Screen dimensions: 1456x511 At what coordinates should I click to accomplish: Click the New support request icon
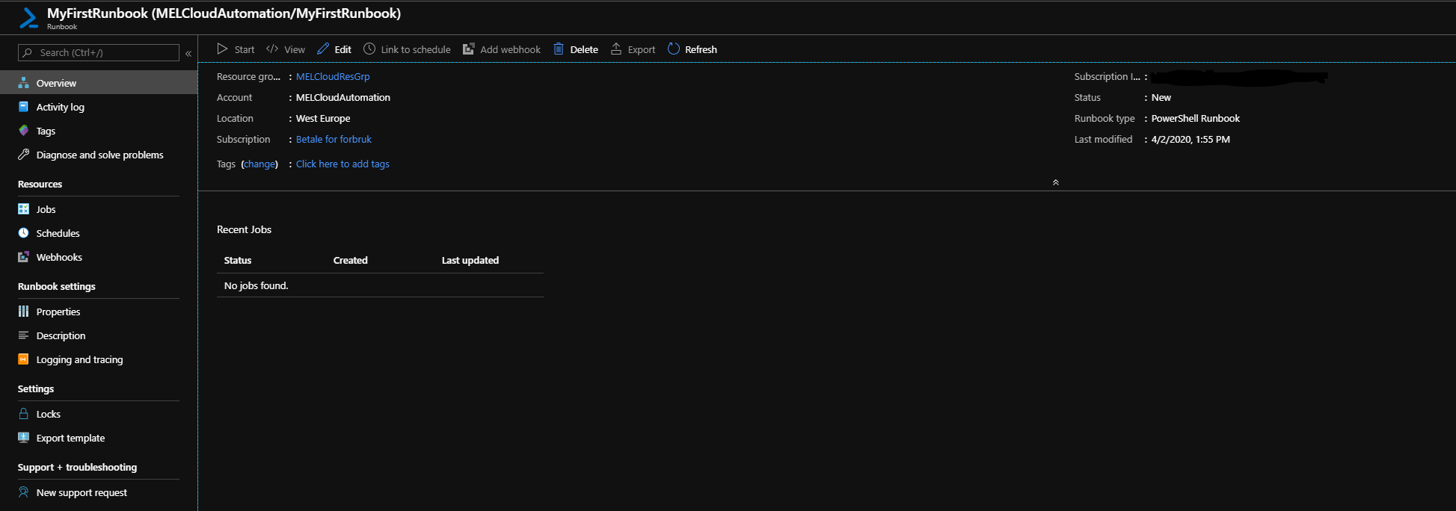[24, 492]
